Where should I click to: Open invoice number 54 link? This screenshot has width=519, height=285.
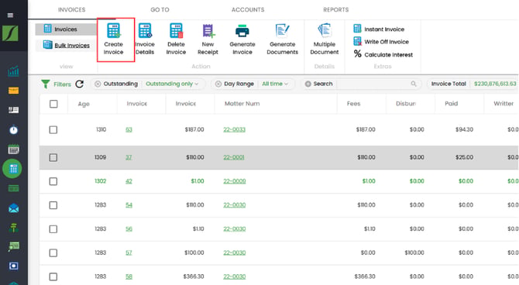tap(129, 205)
